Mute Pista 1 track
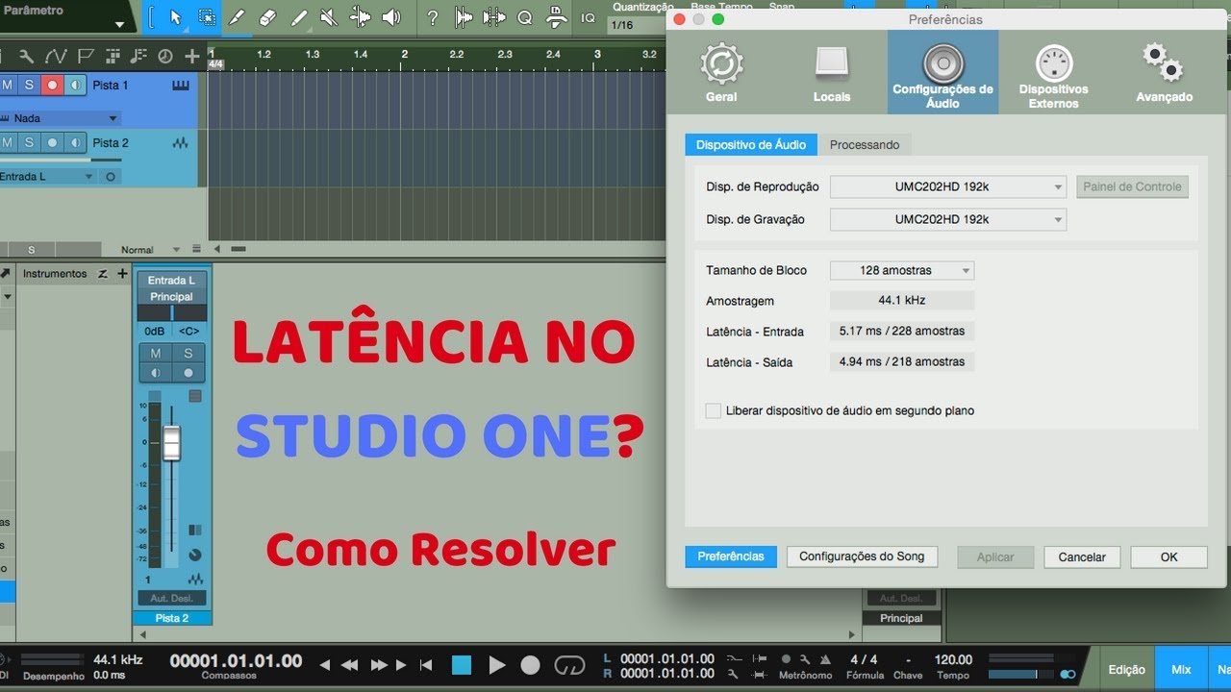This screenshot has width=1231, height=692. coord(8,85)
